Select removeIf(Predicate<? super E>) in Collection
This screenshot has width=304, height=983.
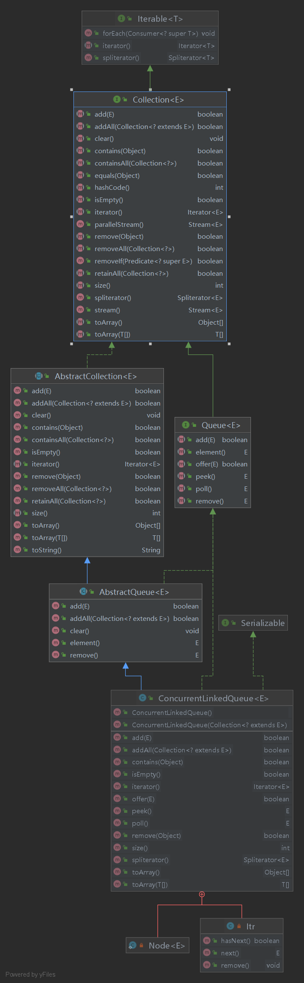click(x=150, y=261)
